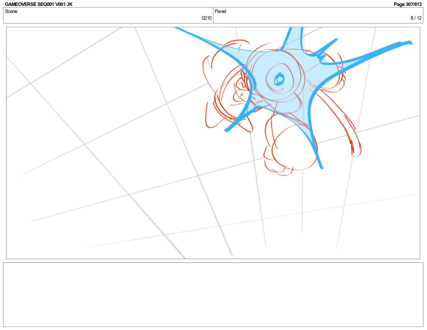Click the 'Scene' label
The height and width of the screenshot is (330, 427).
point(11,11)
